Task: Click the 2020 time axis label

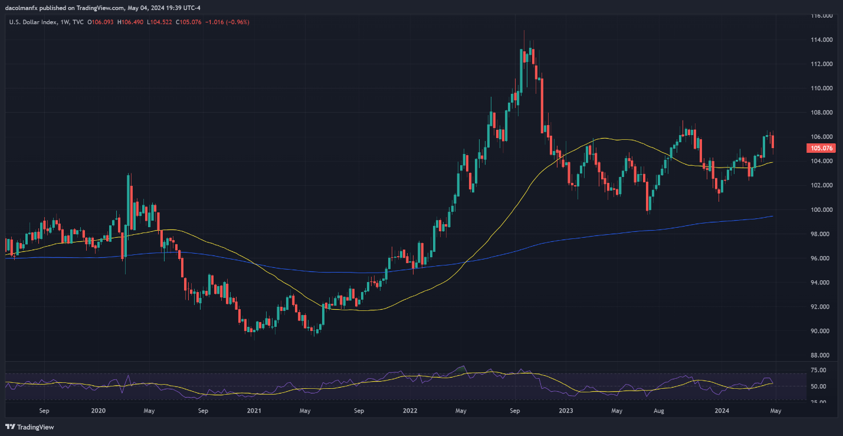Action: (99, 410)
